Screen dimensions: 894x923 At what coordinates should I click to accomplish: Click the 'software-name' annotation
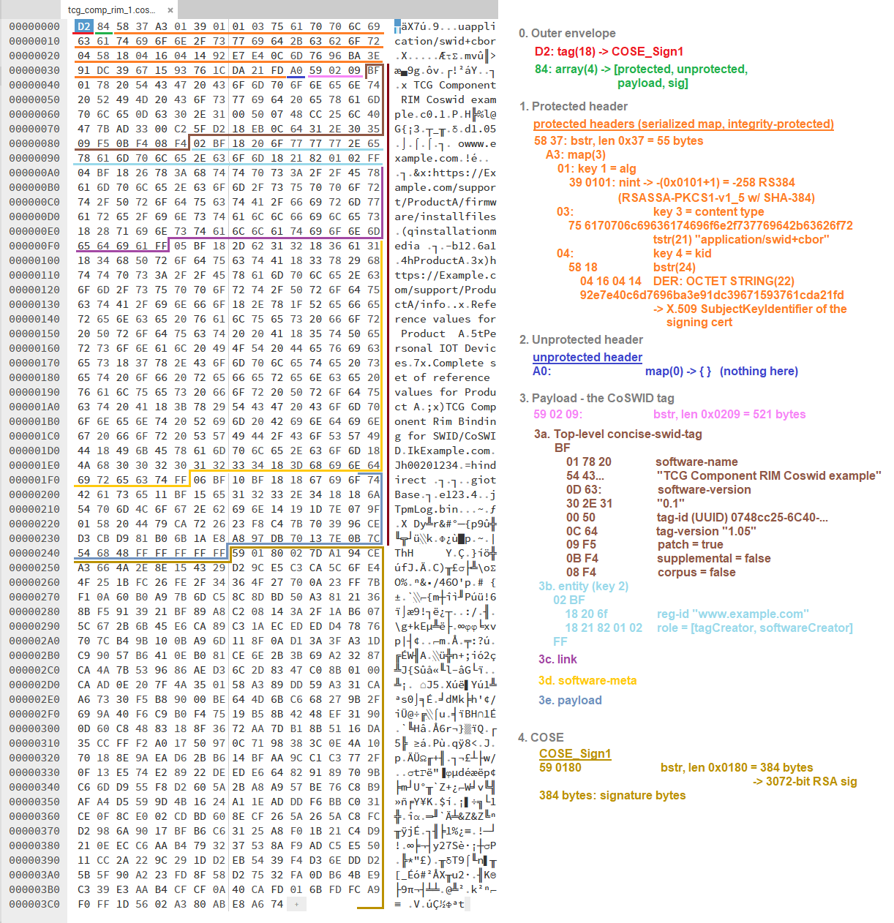click(696, 461)
